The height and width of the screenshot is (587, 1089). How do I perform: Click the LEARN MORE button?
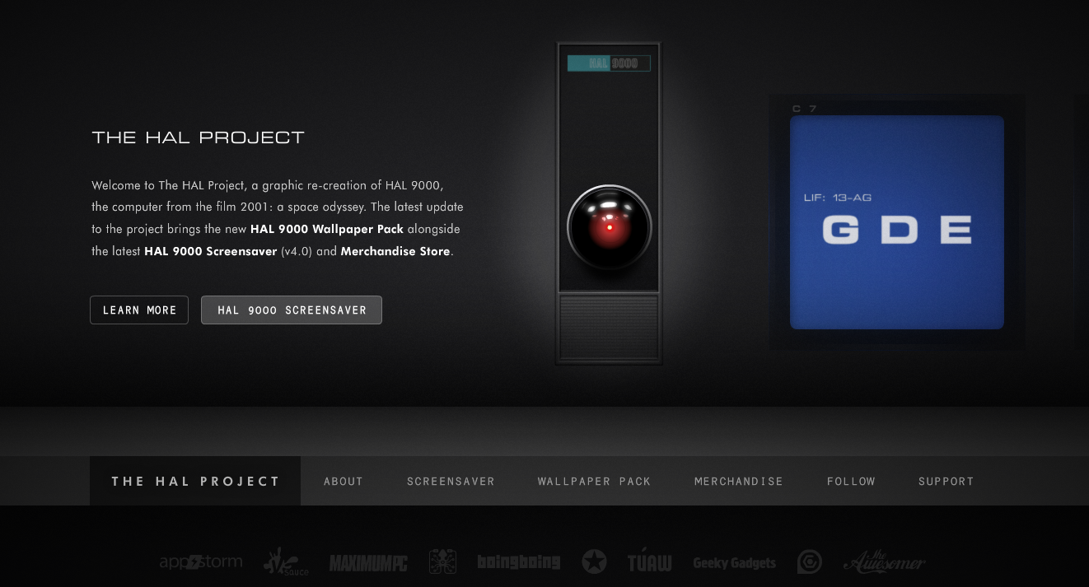click(138, 310)
